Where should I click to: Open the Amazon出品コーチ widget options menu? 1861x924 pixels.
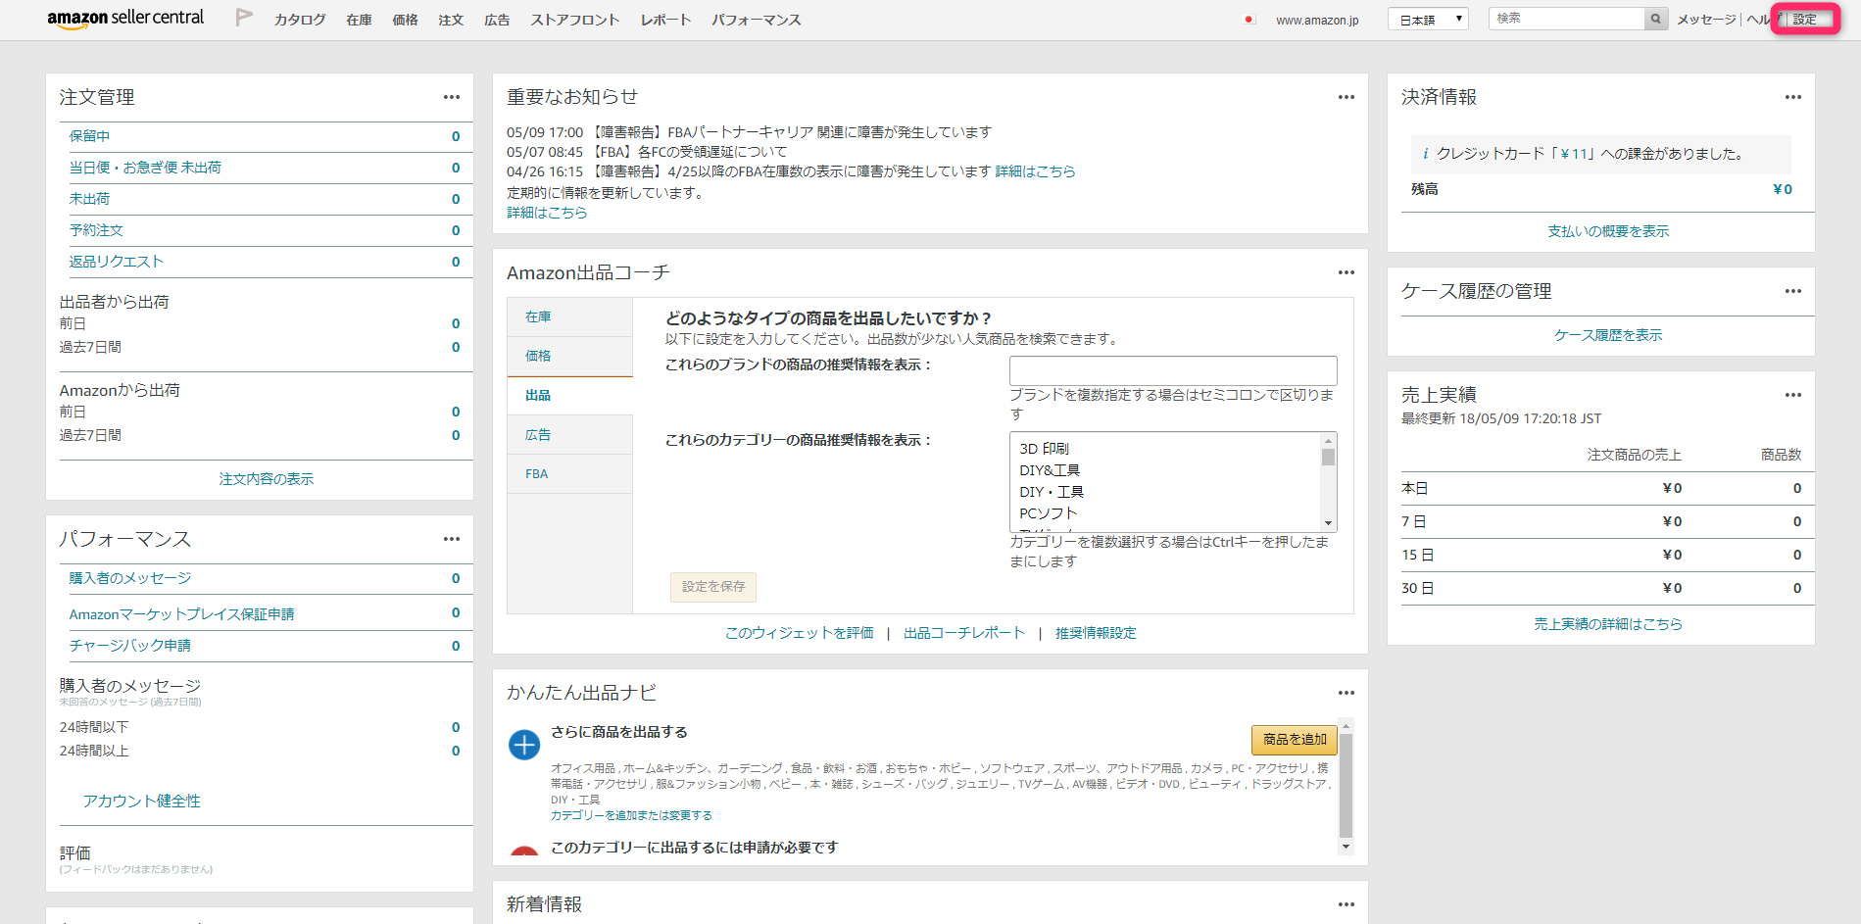(1346, 272)
